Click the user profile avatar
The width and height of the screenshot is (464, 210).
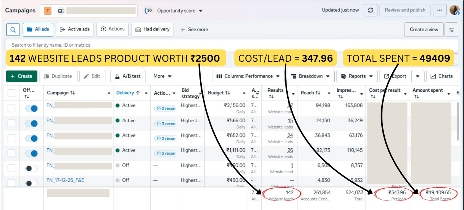click(454, 10)
